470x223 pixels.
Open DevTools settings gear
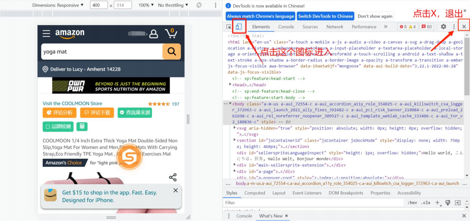pos(443,26)
